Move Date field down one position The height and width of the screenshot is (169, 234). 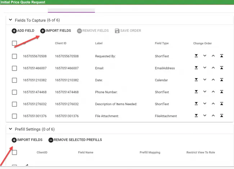pos(204,80)
